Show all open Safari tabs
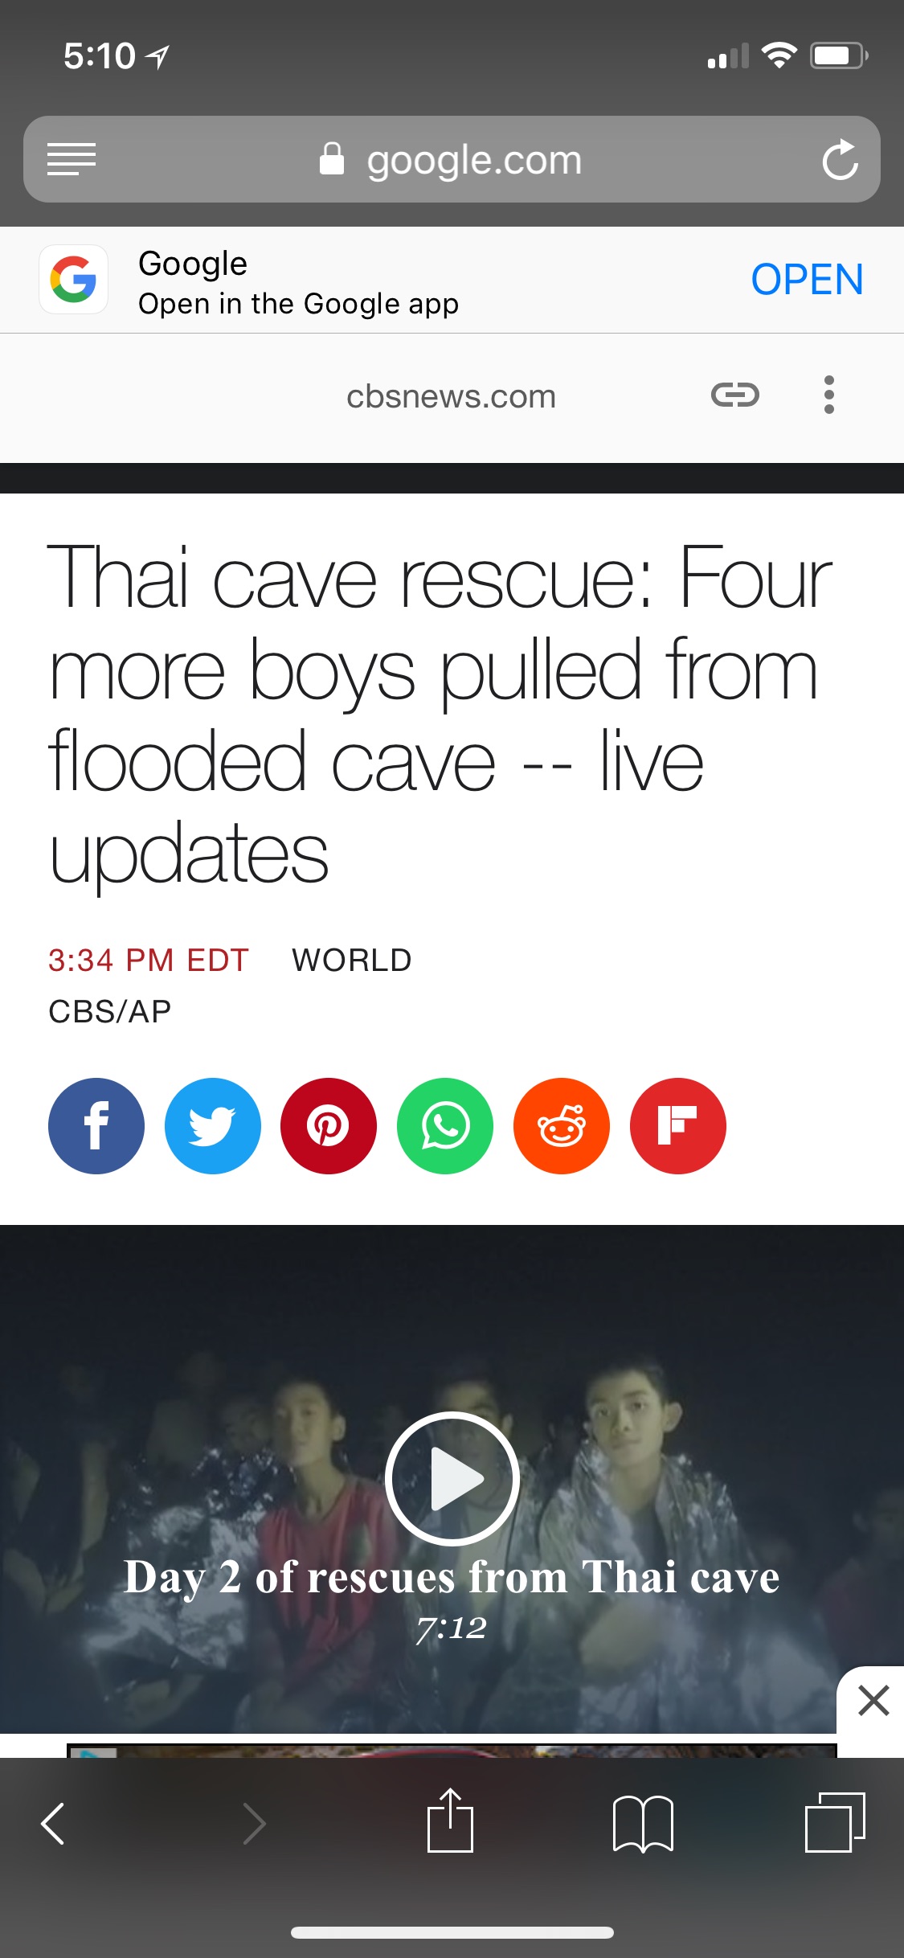Image resolution: width=904 pixels, height=1958 pixels. click(835, 1822)
